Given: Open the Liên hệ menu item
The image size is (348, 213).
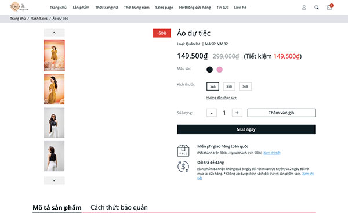Looking at the screenshot, I should (x=240, y=8).
